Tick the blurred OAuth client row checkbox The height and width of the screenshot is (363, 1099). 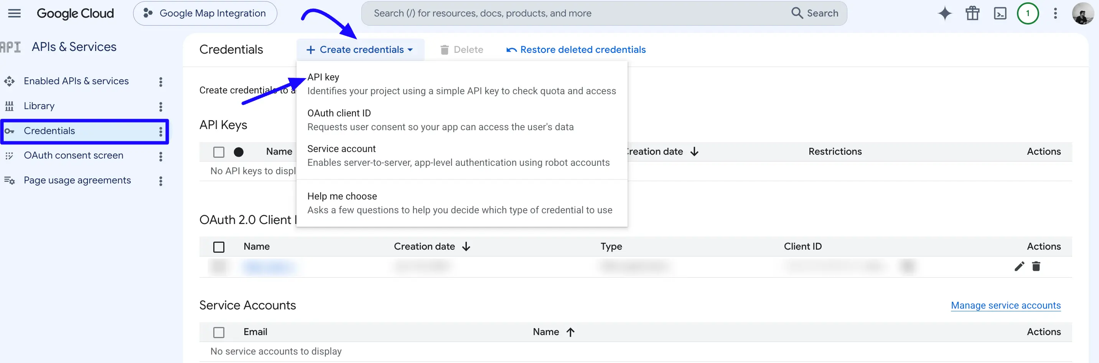click(x=219, y=266)
